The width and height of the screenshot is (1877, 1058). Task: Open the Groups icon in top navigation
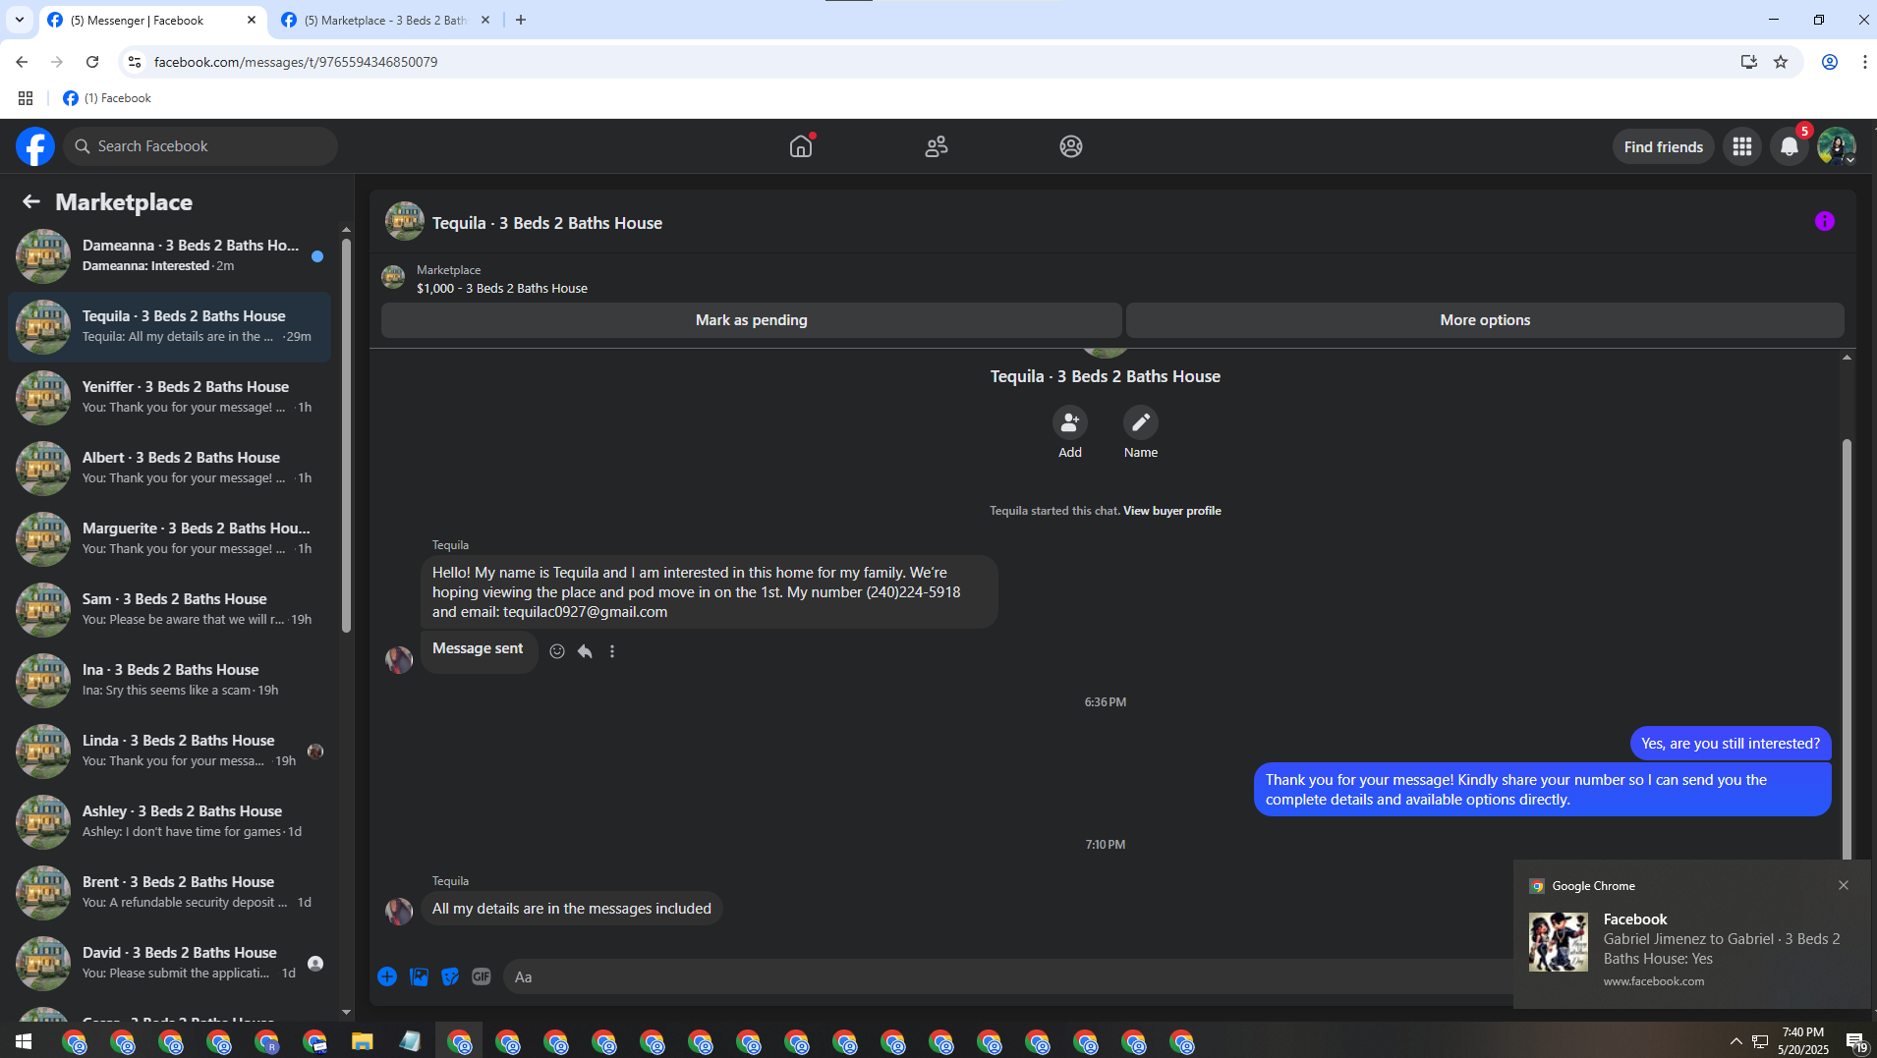(x=1071, y=146)
